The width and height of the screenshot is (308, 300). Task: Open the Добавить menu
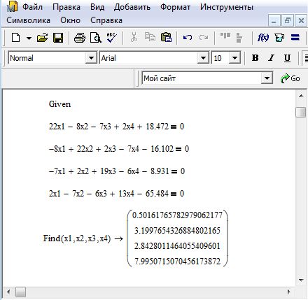(x=132, y=7)
